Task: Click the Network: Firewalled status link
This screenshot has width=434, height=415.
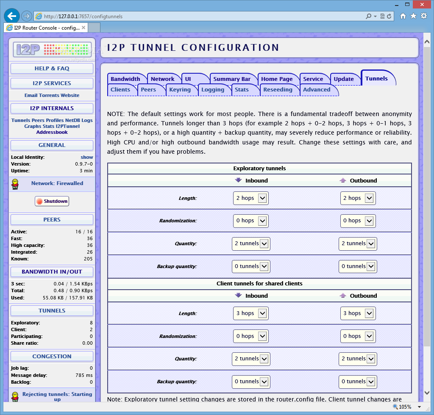Action: 57,183
